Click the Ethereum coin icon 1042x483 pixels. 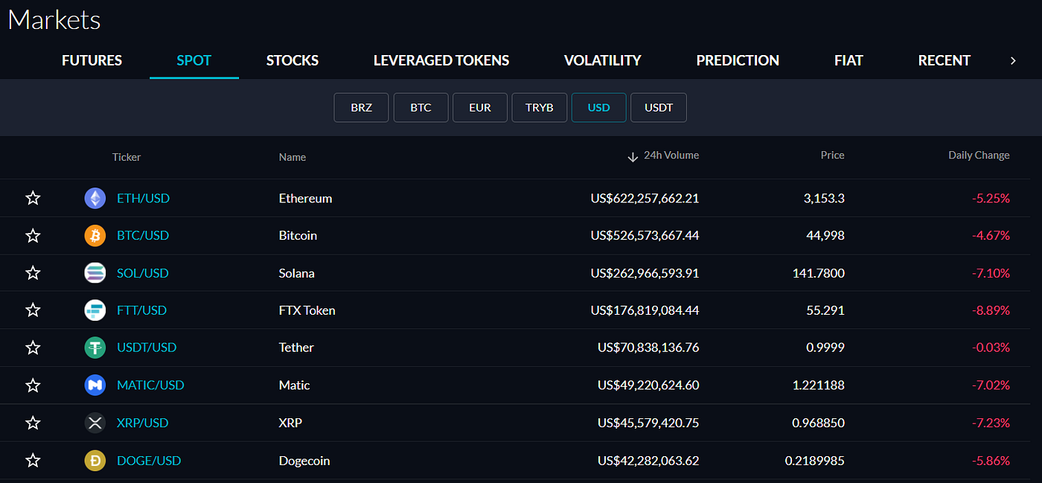(95, 198)
